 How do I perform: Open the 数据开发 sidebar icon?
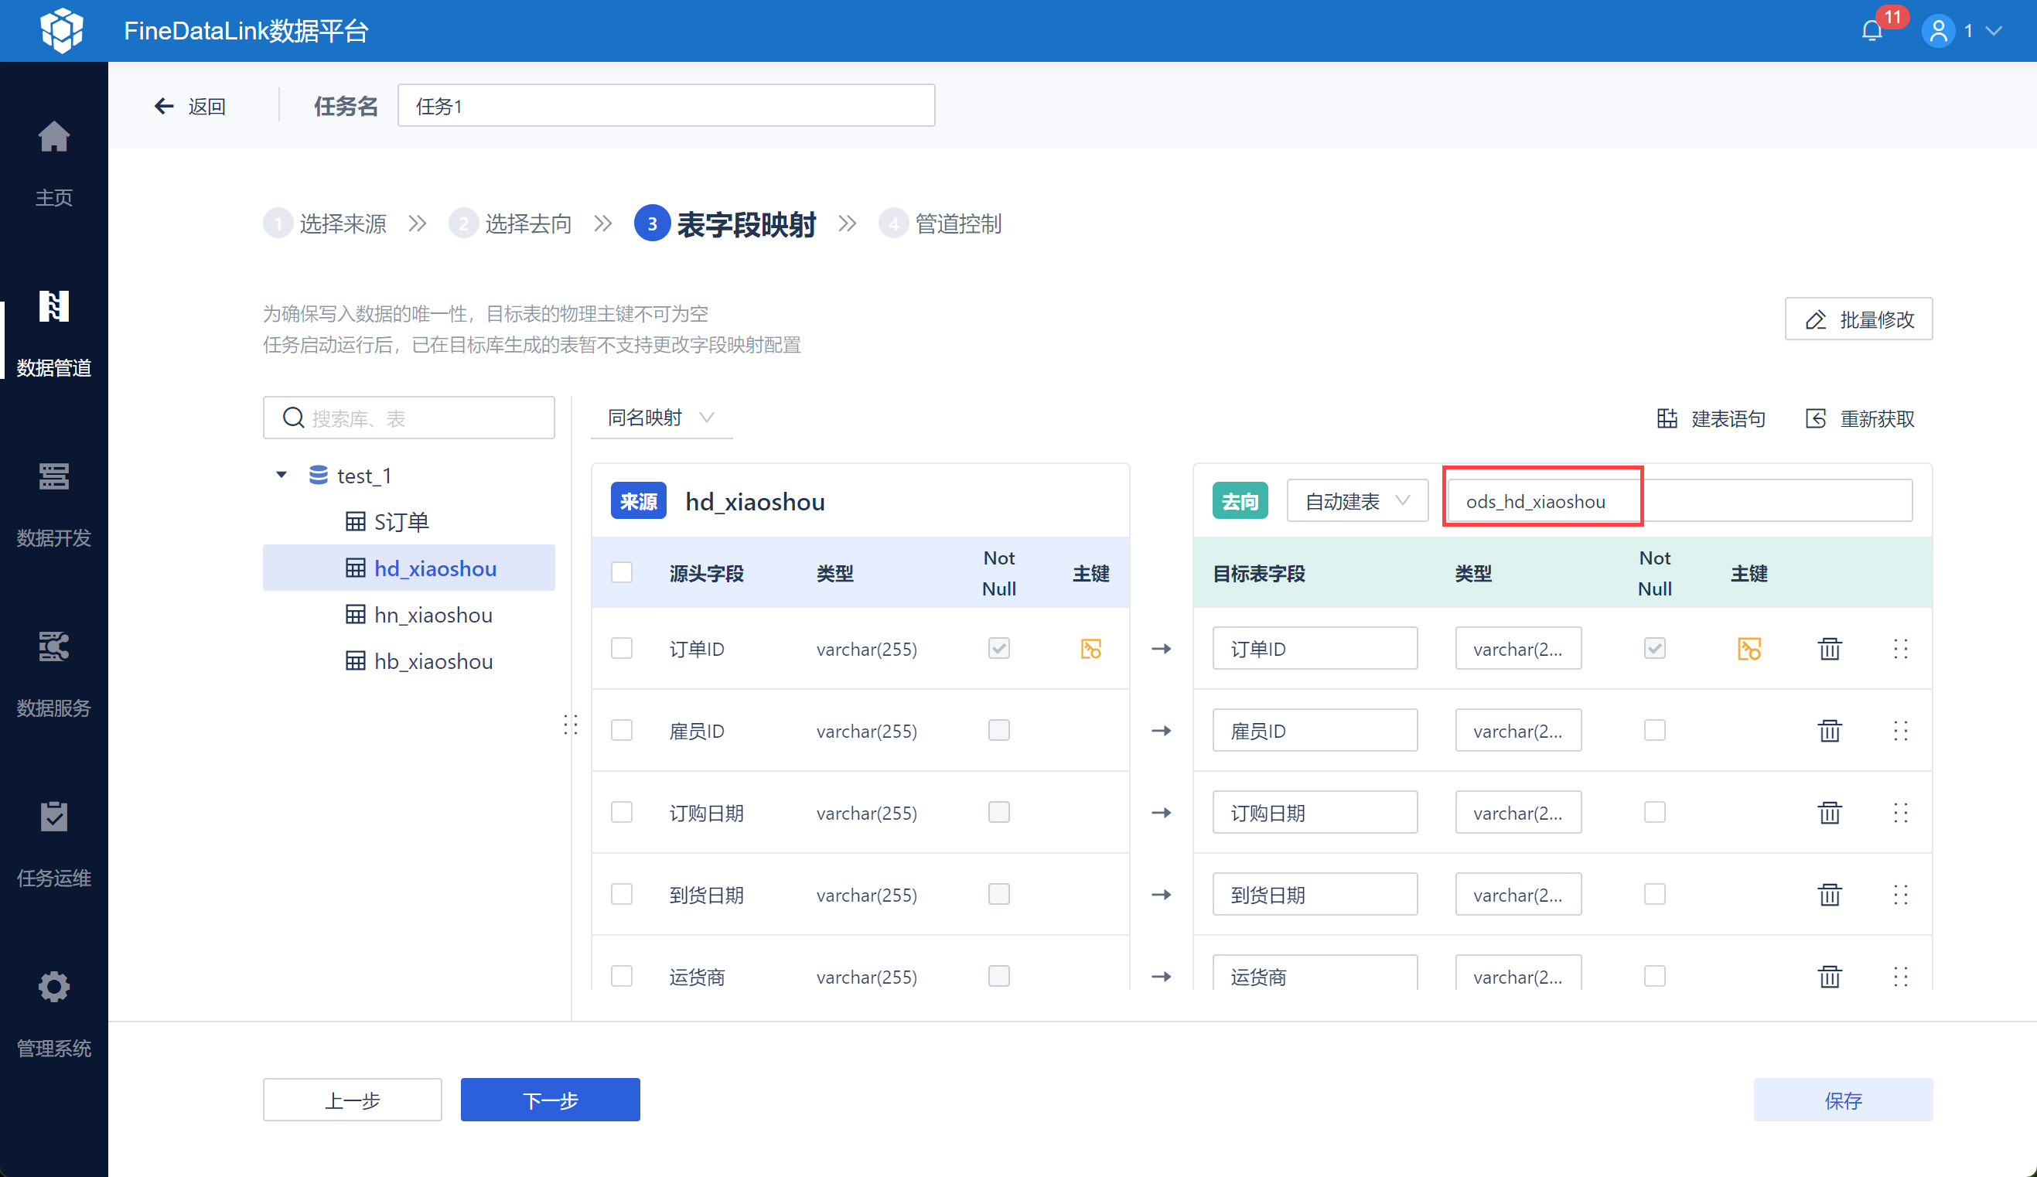click(x=53, y=477)
